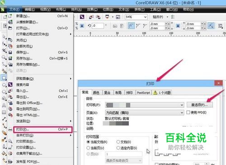Close the 打印 dialog

tap(218, 83)
